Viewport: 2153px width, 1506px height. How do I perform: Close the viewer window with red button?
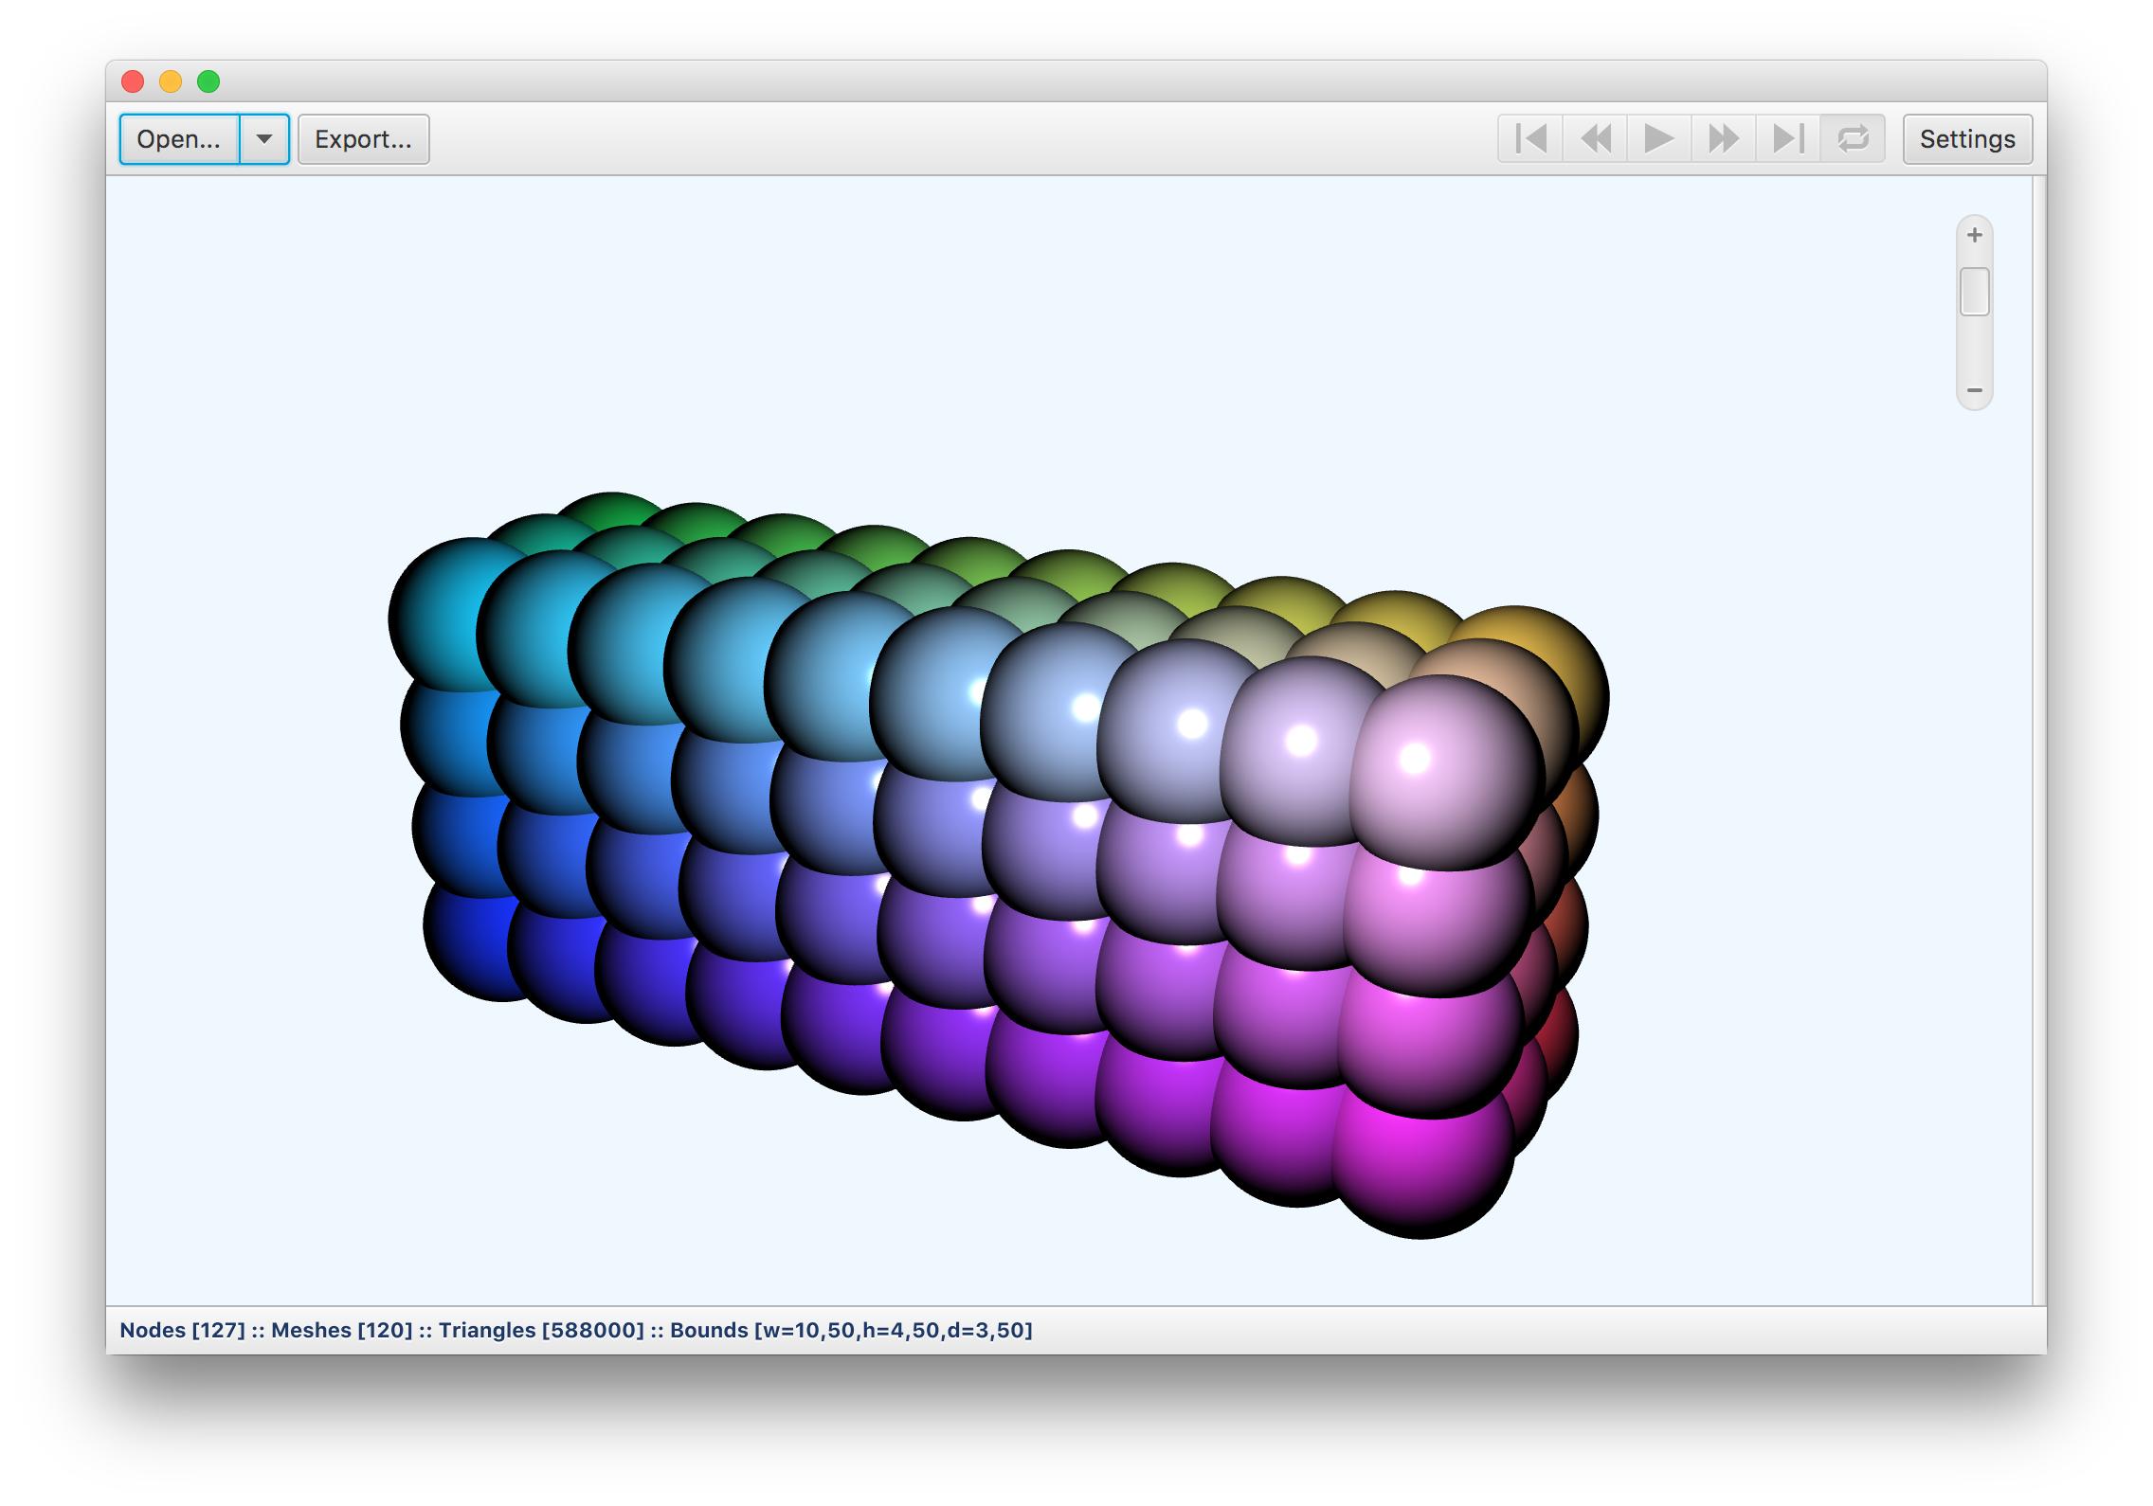pyautogui.click(x=133, y=81)
